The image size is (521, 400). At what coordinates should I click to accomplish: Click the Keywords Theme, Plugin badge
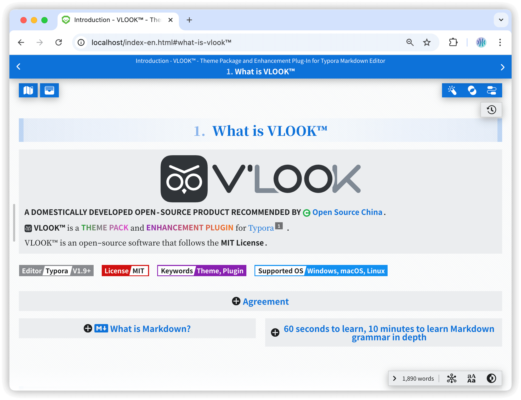(x=202, y=271)
